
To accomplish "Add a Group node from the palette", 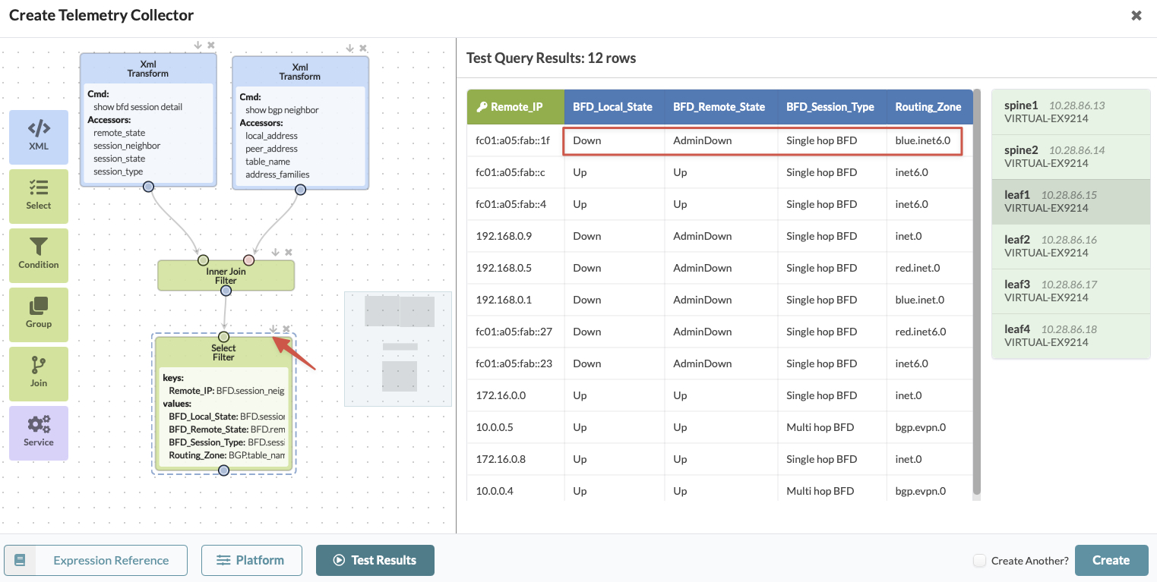I will point(39,315).
